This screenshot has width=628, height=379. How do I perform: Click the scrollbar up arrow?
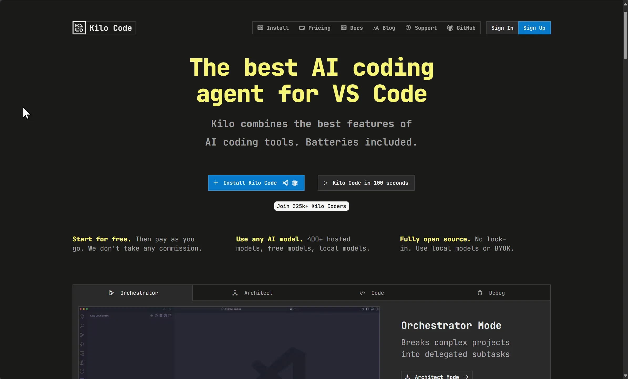tap(625, 4)
